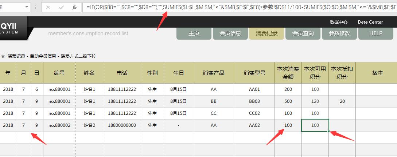397x157 pixels.
Task: Click the HELP navigation button
Action: coord(376,33)
